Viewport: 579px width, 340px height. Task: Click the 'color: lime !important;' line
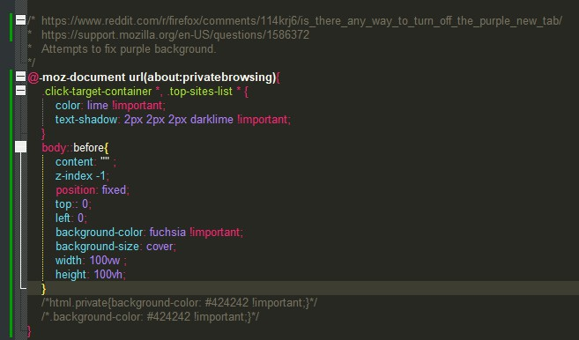tap(110, 105)
